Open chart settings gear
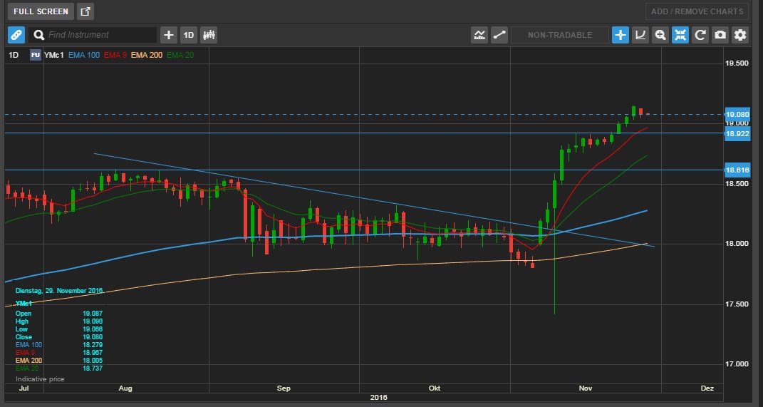The width and height of the screenshot is (763, 407). 740,35
